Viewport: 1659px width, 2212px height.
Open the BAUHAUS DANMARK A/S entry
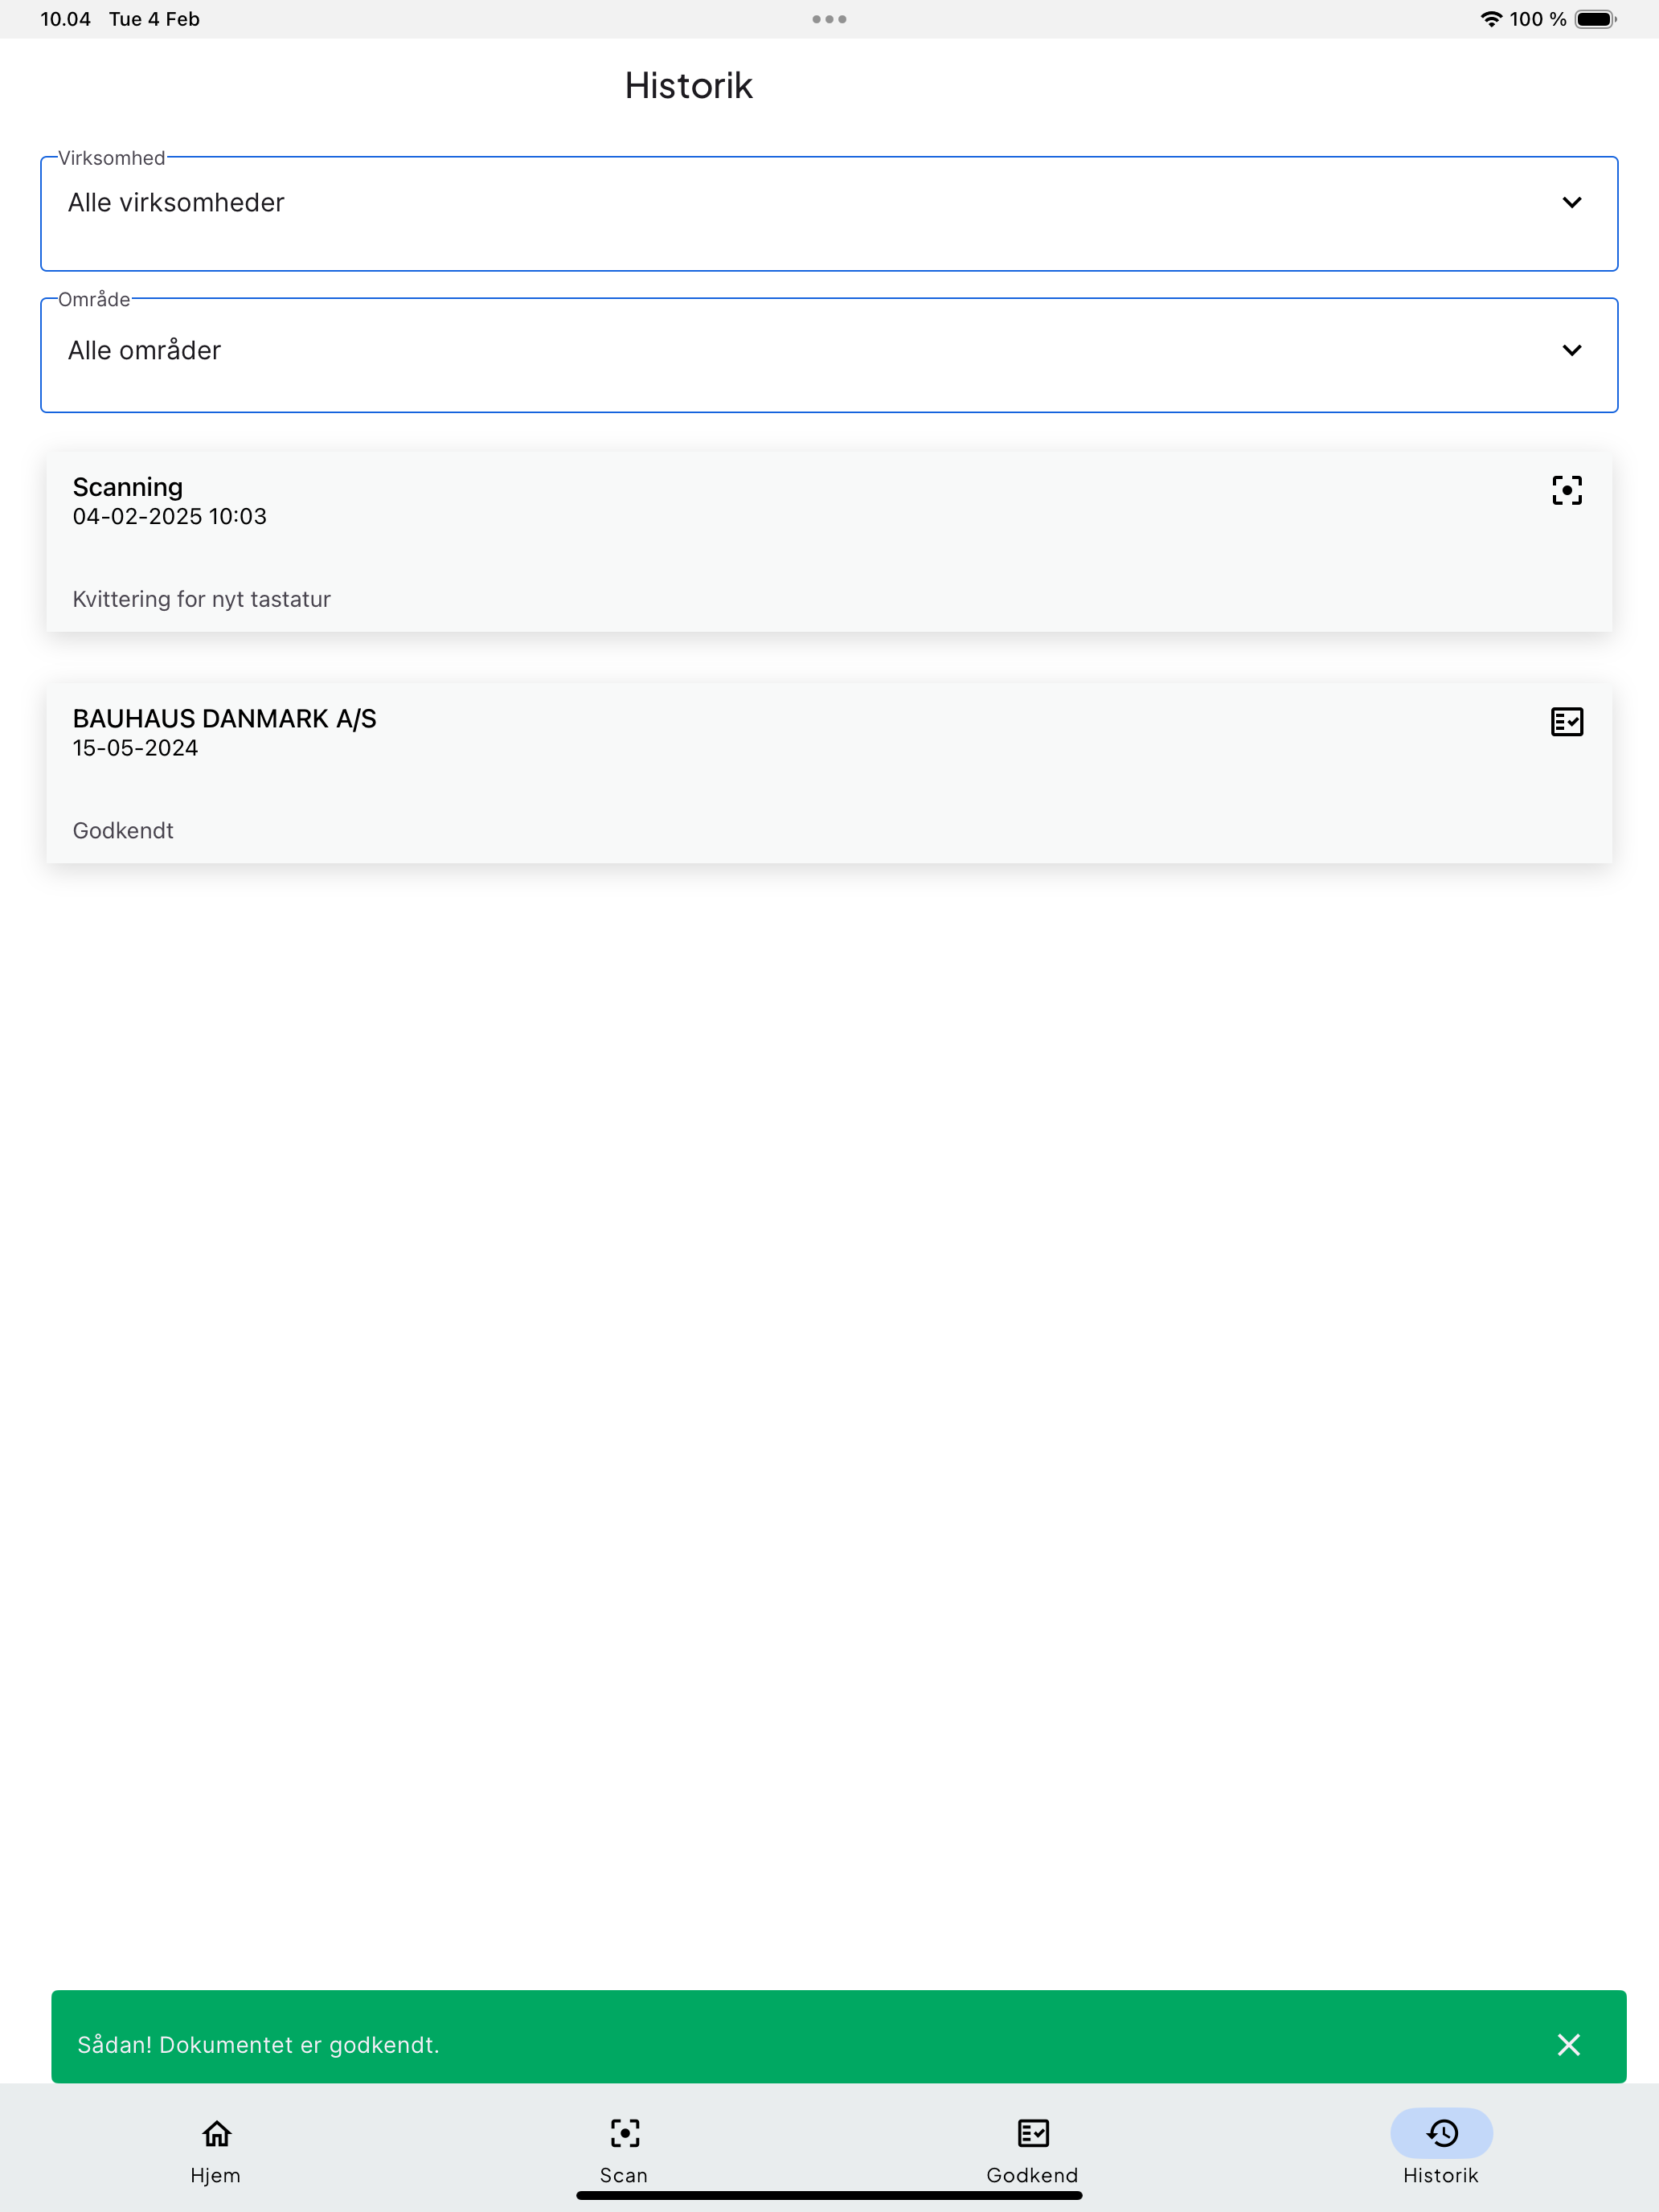pyautogui.click(x=829, y=773)
